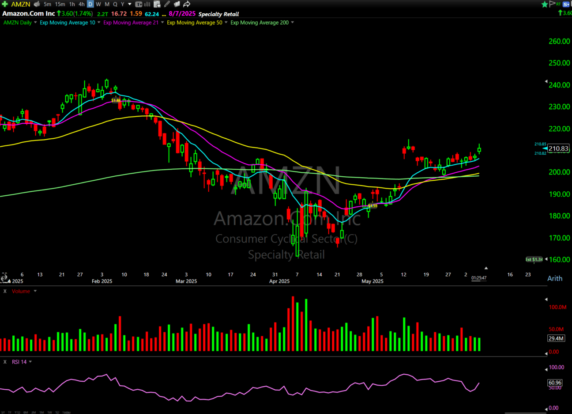Select the Yearly (Y) timeframe
The width and height of the screenshot is (572, 414).
point(123,4)
